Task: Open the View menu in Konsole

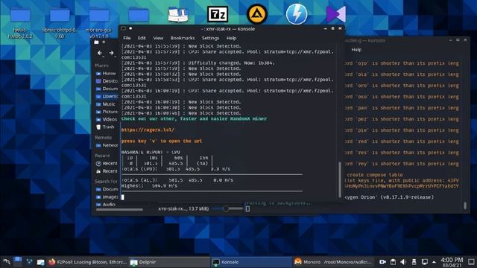Action: tap(158, 38)
